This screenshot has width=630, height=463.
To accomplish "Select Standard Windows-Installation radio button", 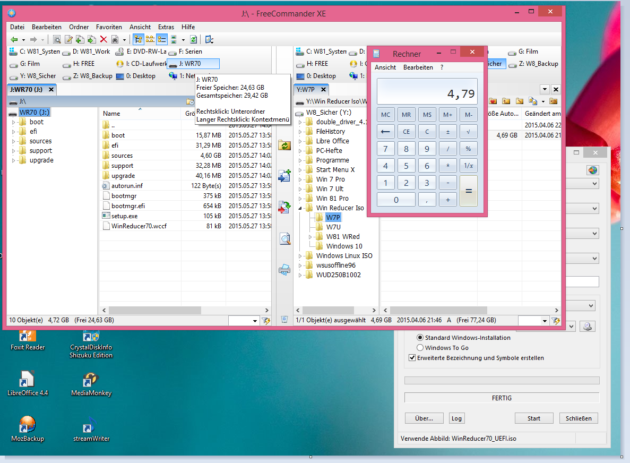I will [420, 338].
